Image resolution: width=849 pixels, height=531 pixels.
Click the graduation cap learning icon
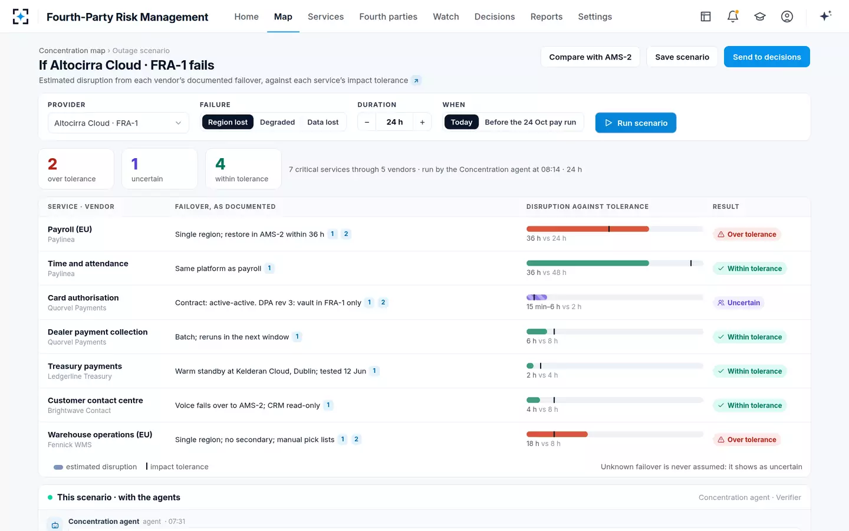[760, 17]
